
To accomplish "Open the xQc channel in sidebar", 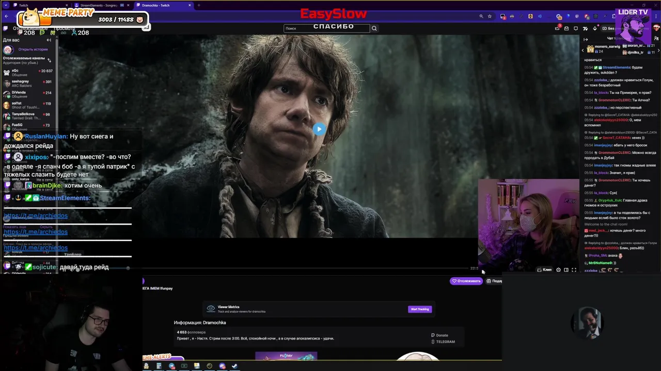I will click(28, 72).
